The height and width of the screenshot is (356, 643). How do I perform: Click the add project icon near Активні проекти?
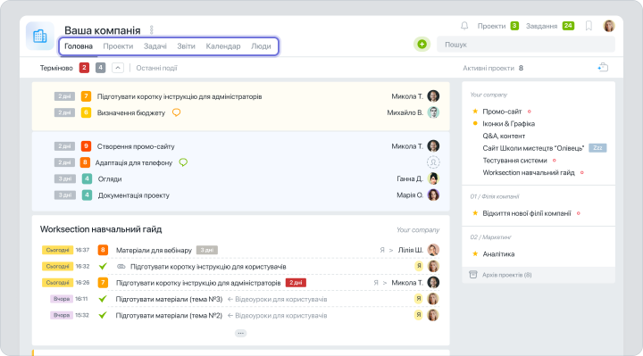tap(603, 68)
